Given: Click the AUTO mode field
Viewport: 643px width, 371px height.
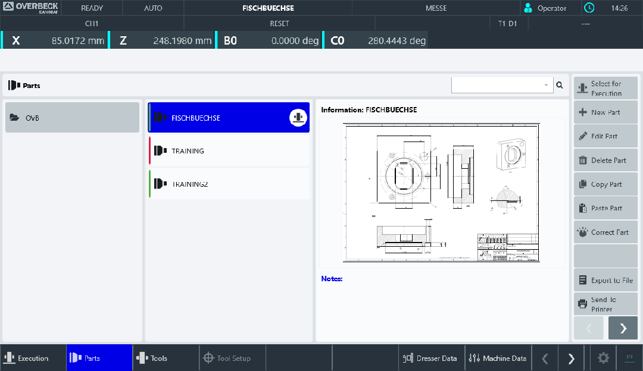Looking at the screenshot, I should coord(153,8).
